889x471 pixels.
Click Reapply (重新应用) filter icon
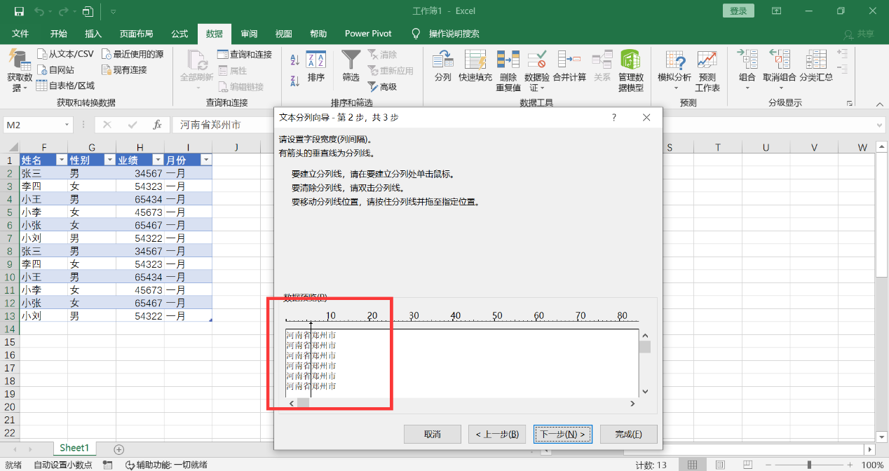click(x=390, y=71)
